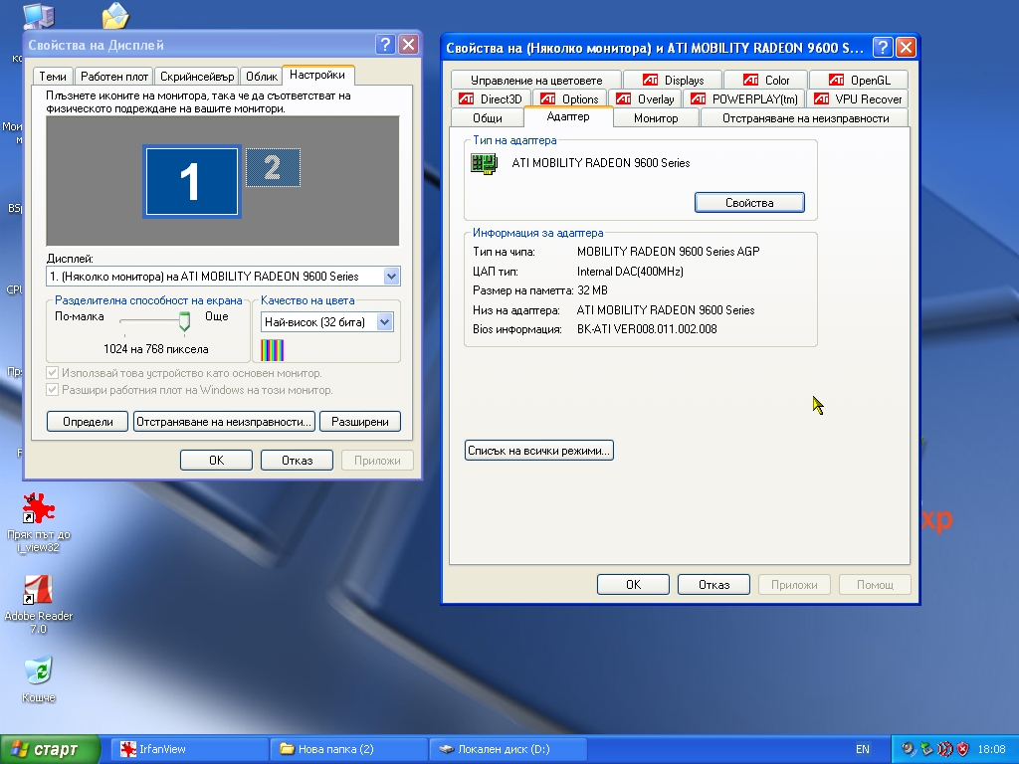
Task: Select the open folder icon with documents on the desktop
Action: click(x=115, y=16)
